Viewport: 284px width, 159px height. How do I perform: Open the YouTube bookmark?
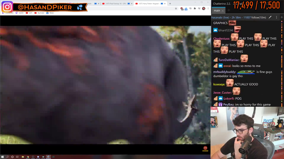tap(39, 13)
